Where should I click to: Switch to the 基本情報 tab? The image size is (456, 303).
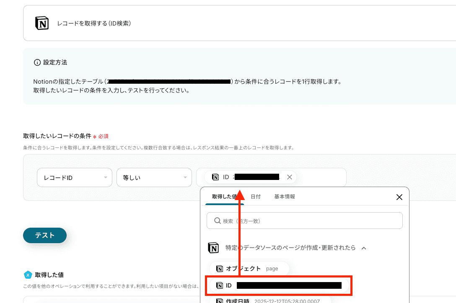285,197
